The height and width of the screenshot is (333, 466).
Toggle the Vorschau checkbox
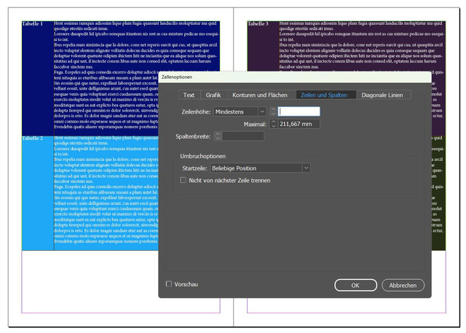[x=169, y=284]
